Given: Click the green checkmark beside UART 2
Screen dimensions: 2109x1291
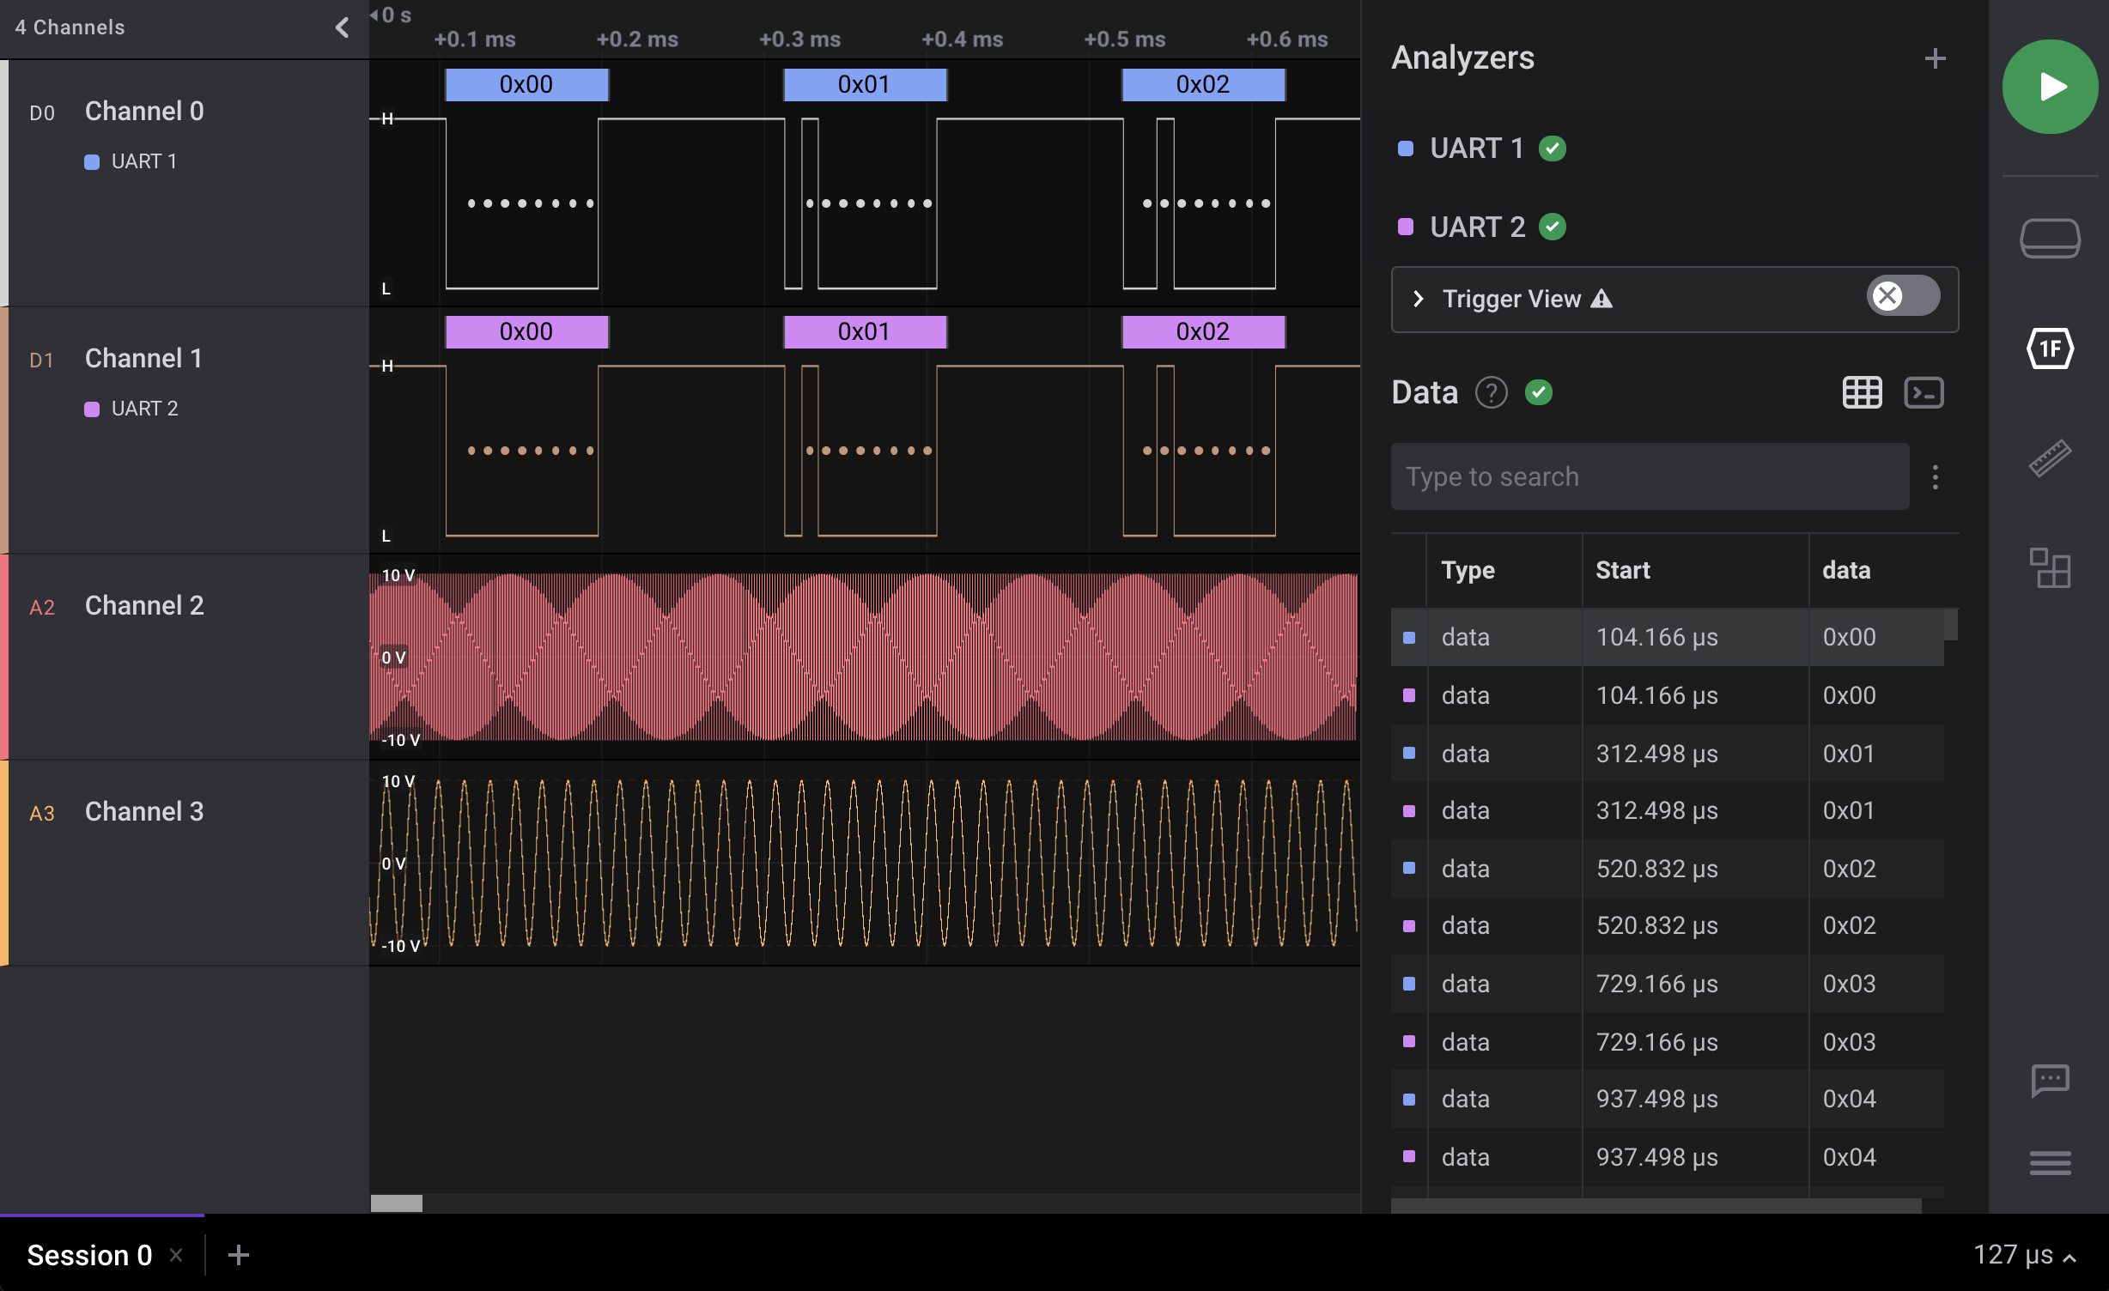Looking at the screenshot, I should point(1551,226).
